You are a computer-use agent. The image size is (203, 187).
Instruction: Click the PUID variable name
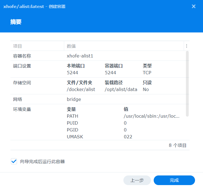72,123
